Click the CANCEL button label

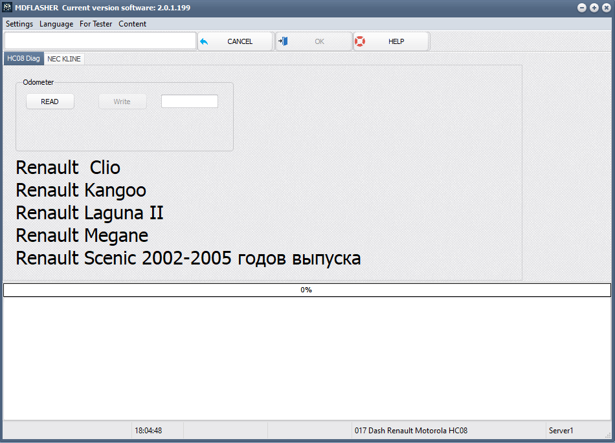240,41
